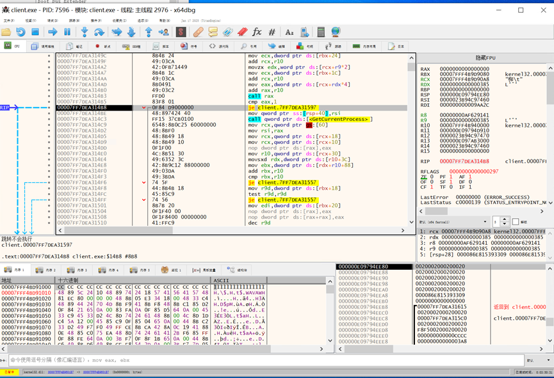Screen dimensions: 554x378
Task: Switch to the breakpoints tab with red dot
Action: click(x=103, y=46)
